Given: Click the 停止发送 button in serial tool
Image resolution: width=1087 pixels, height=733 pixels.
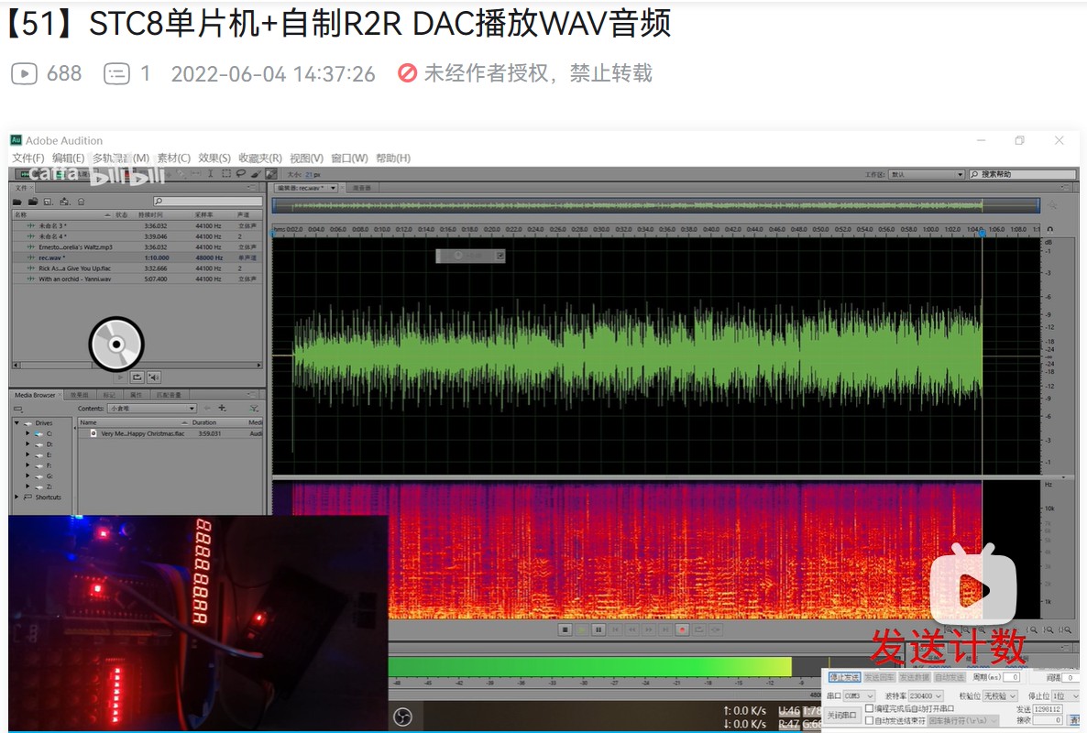Looking at the screenshot, I should point(844,677).
